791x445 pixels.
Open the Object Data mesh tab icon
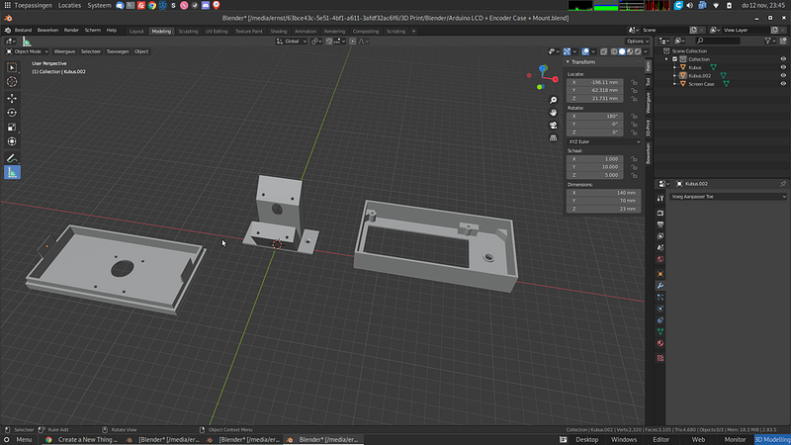tap(660, 332)
